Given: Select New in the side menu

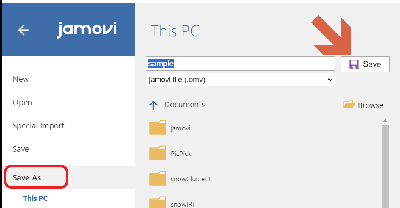Looking at the screenshot, I should coord(21,79).
